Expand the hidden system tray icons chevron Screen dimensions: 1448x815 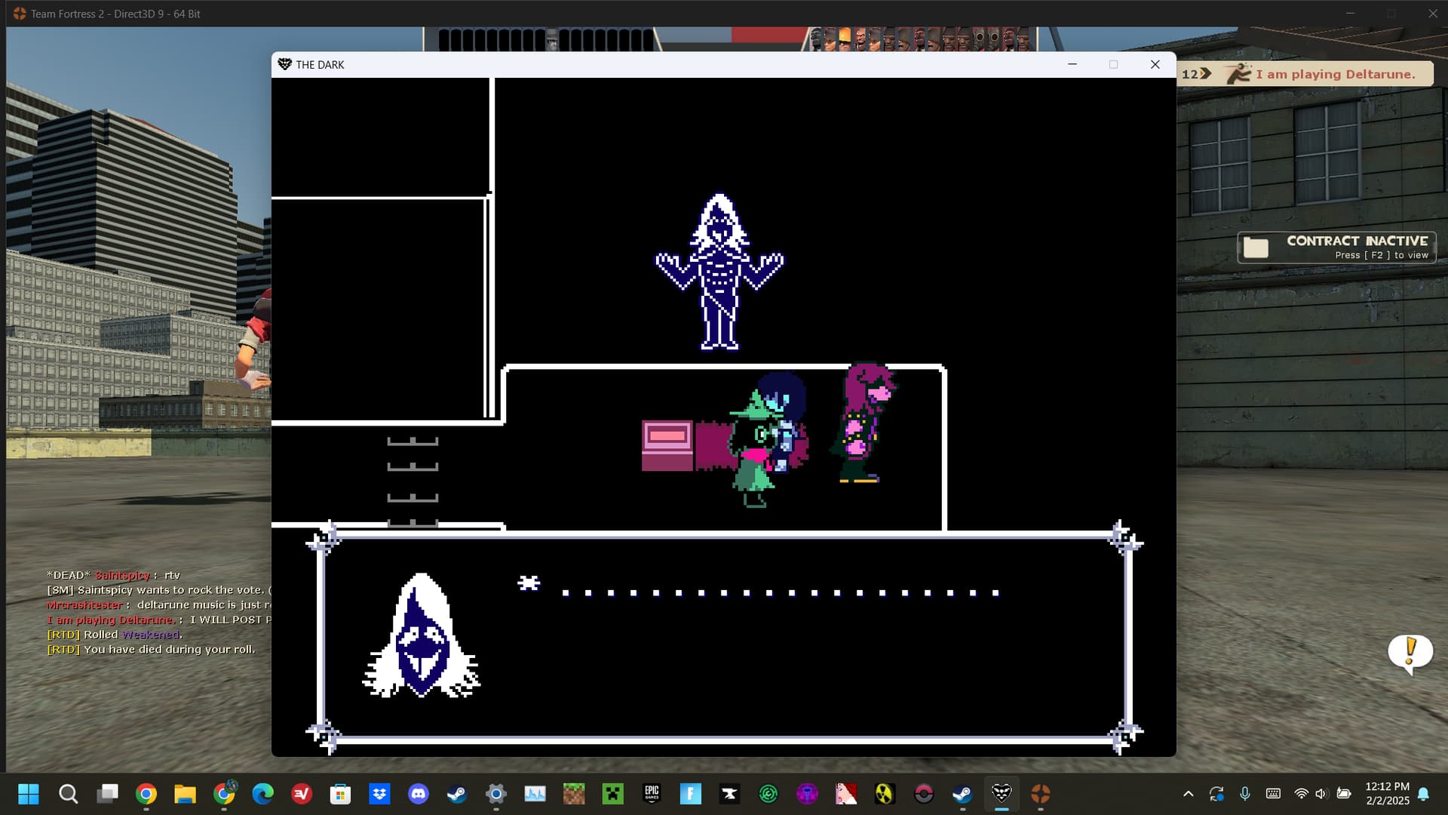click(x=1189, y=794)
